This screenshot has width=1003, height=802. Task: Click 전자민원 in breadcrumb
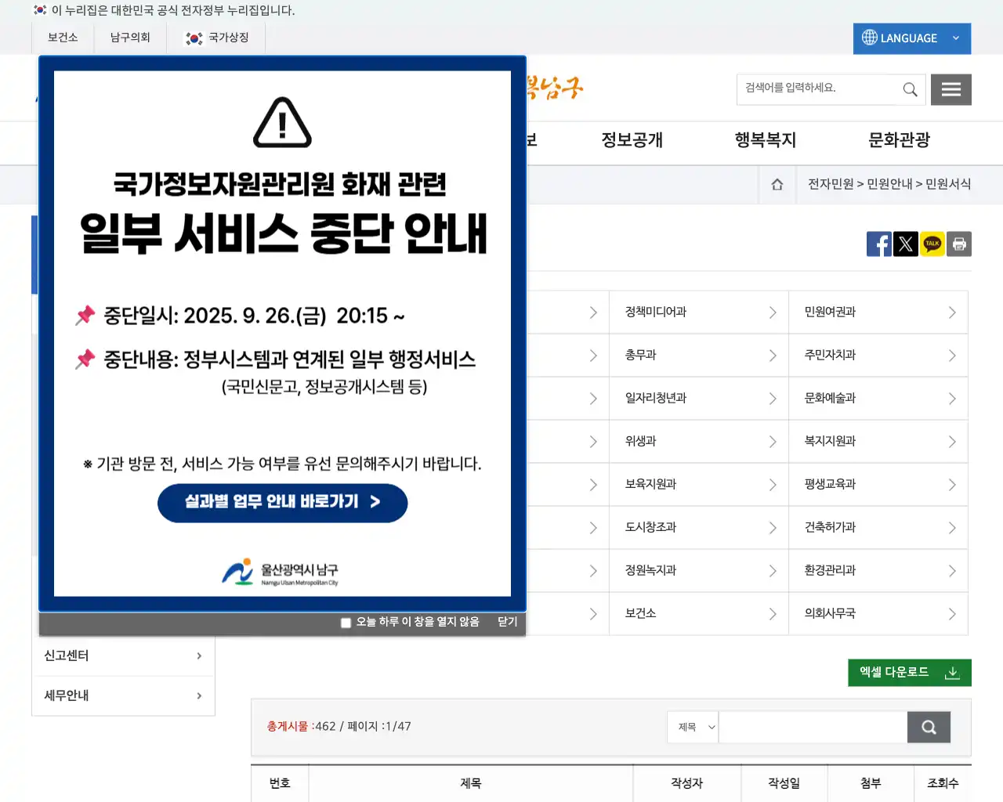click(831, 184)
